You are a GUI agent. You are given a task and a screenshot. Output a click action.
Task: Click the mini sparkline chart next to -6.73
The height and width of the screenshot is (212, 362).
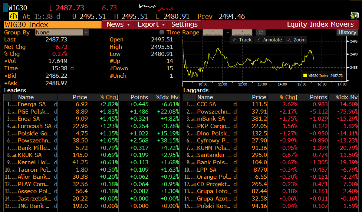pos(156,8)
